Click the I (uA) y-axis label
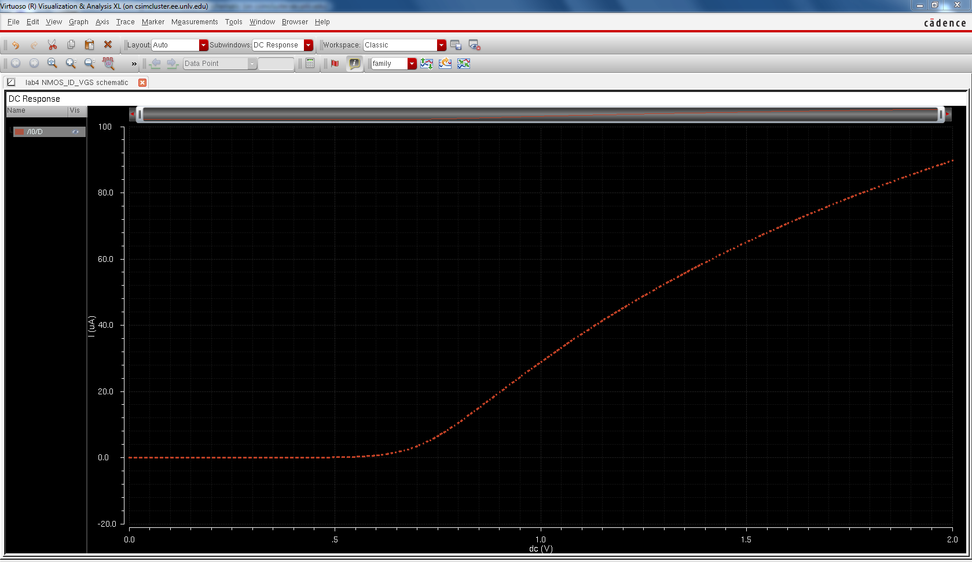 point(91,326)
